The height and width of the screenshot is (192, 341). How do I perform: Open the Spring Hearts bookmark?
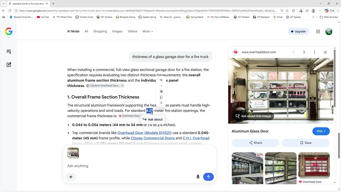(x=195, y=17)
